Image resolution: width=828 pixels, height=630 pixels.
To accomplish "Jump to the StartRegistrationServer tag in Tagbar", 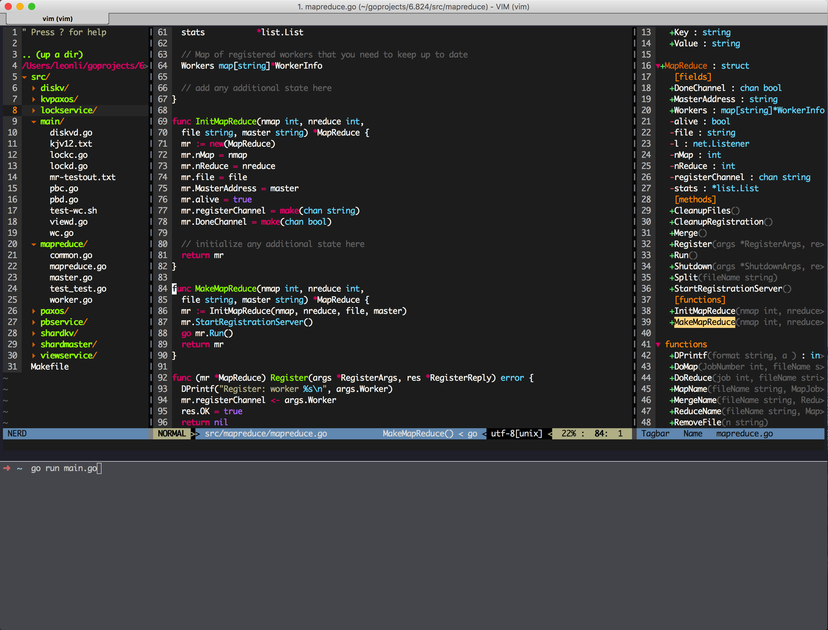I will [728, 289].
